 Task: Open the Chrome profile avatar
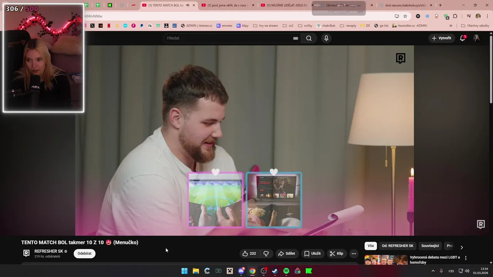click(x=478, y=16)
